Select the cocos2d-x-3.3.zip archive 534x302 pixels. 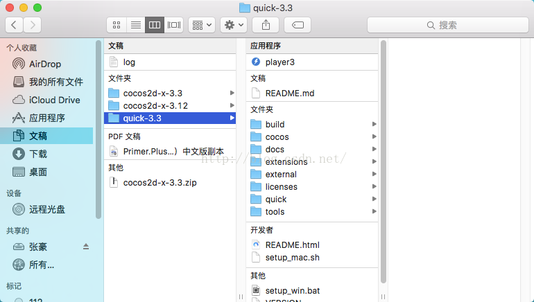click(170, 183)
